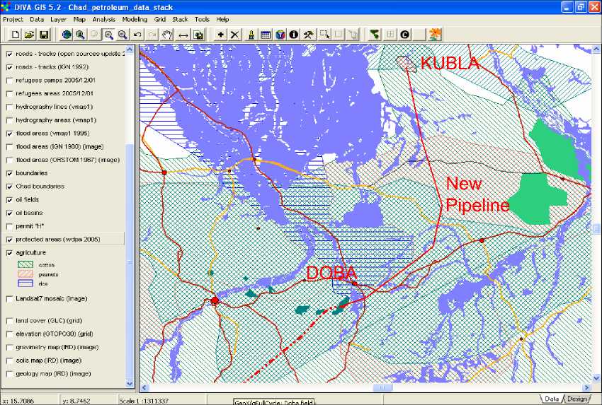Select the Identify feature info tool
The width and height of the screenshot is (602, 405).
(294, 34)
